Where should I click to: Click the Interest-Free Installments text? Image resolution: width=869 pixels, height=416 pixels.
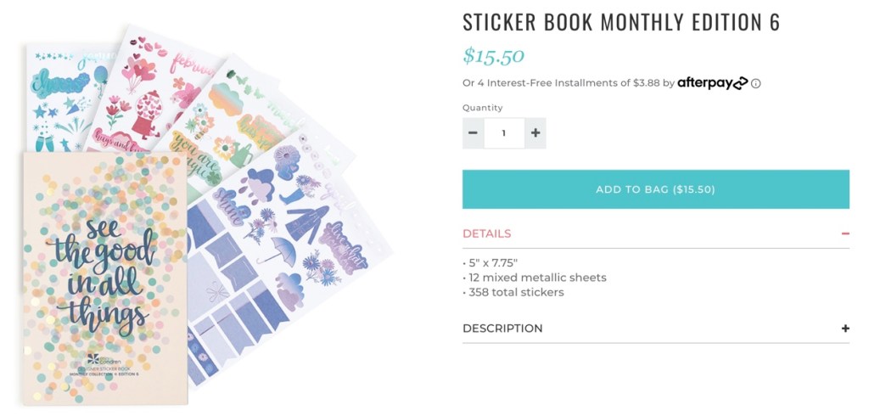[568, 83]
